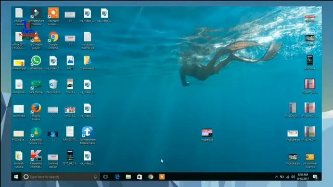This screenshot has height=187, width=333.
Task: Activate Cortana microphone in search box
Action: point(95,177)
